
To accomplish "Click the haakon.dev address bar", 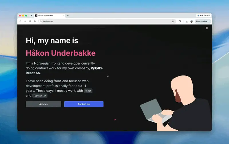I will [106, 21].
